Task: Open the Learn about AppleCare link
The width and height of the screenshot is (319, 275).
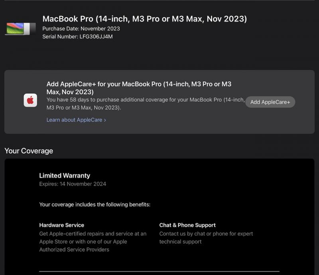Action: pyautogui.click(x=76, y=120)
